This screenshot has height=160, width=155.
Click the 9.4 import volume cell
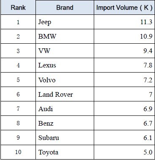point(124,51)
